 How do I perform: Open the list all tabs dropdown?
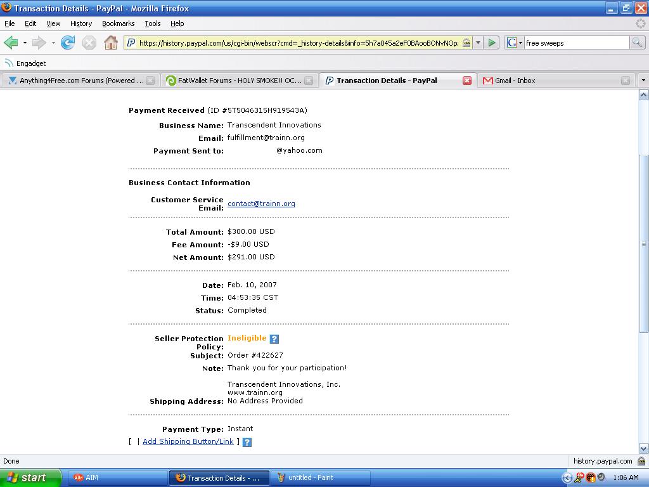643,81
